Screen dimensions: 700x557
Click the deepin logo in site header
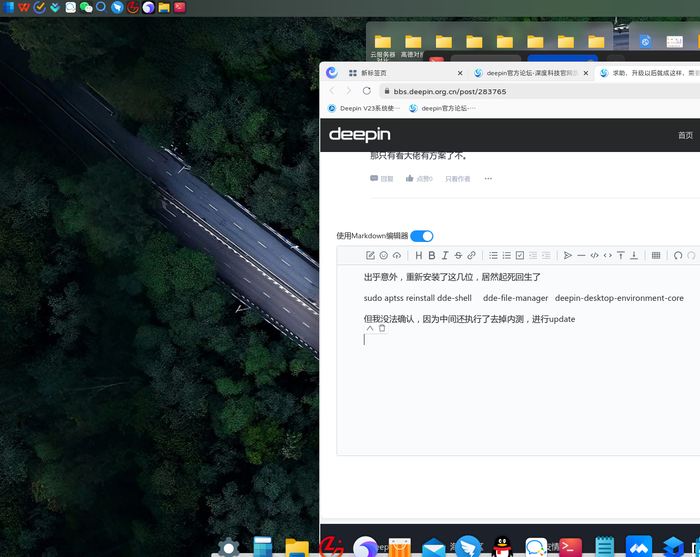tap(360, 135)
